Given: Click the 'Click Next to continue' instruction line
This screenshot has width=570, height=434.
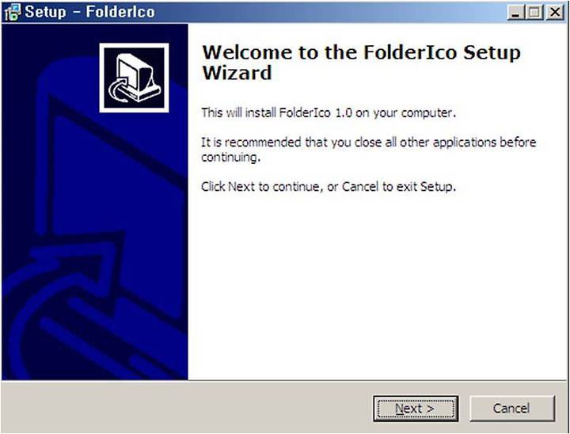Looking at the screenshot, I should click(329, 187).
